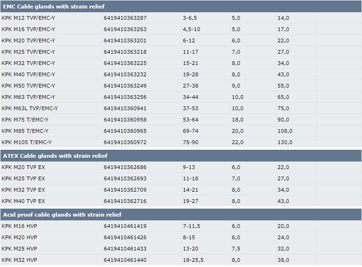Click product name KPK M50 TVP/EMC-Y
Viewport: 362px width, 267px height.
[28, 86]
